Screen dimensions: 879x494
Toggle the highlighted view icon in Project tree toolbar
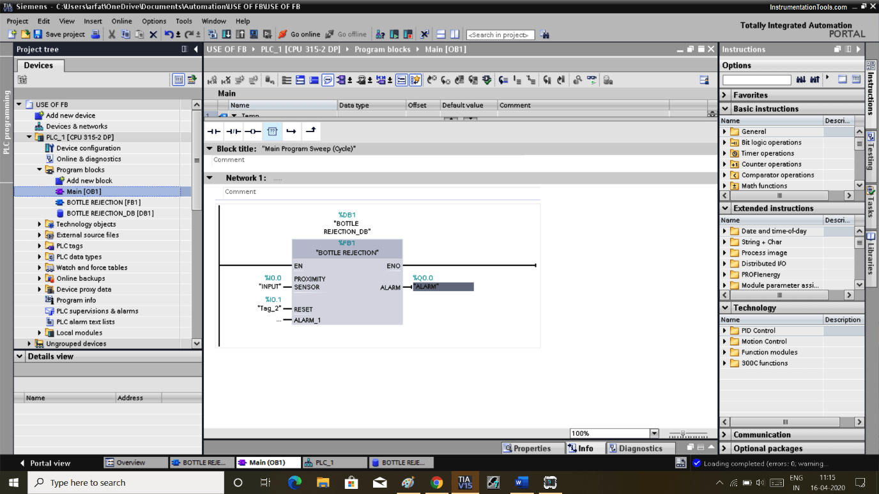[178, 80]
